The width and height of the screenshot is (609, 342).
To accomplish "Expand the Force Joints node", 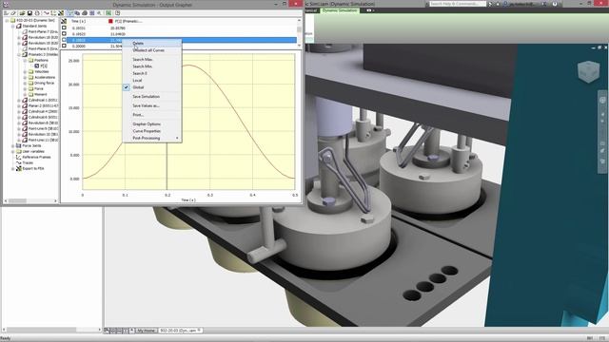I will pos(12,145).
